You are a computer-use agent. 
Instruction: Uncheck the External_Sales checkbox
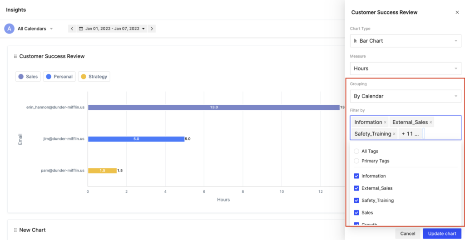356,188
